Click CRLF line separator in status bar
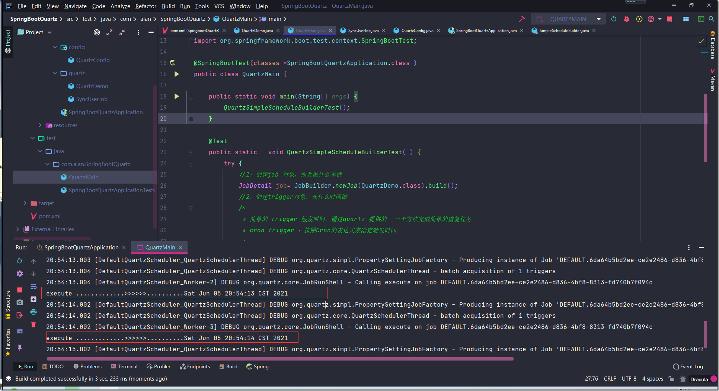This screenshot has height=391, width=719. pos(610,379)
